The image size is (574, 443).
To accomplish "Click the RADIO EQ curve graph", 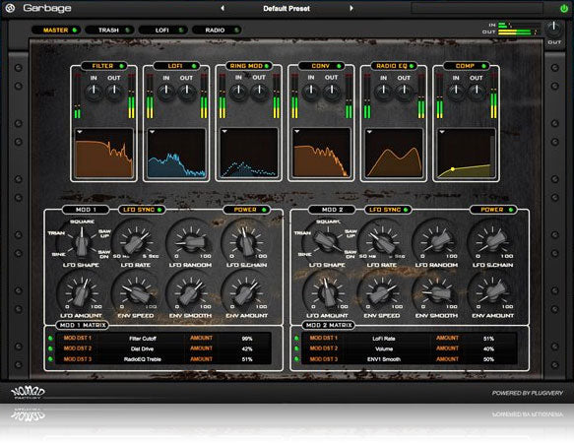I will (394, 153).
